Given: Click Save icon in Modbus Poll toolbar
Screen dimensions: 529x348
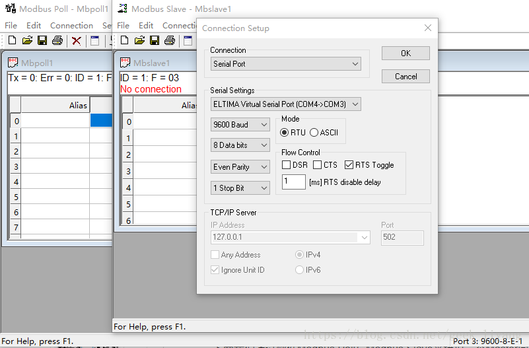Looking at the screenshot, I should click(x=42, y=40).
